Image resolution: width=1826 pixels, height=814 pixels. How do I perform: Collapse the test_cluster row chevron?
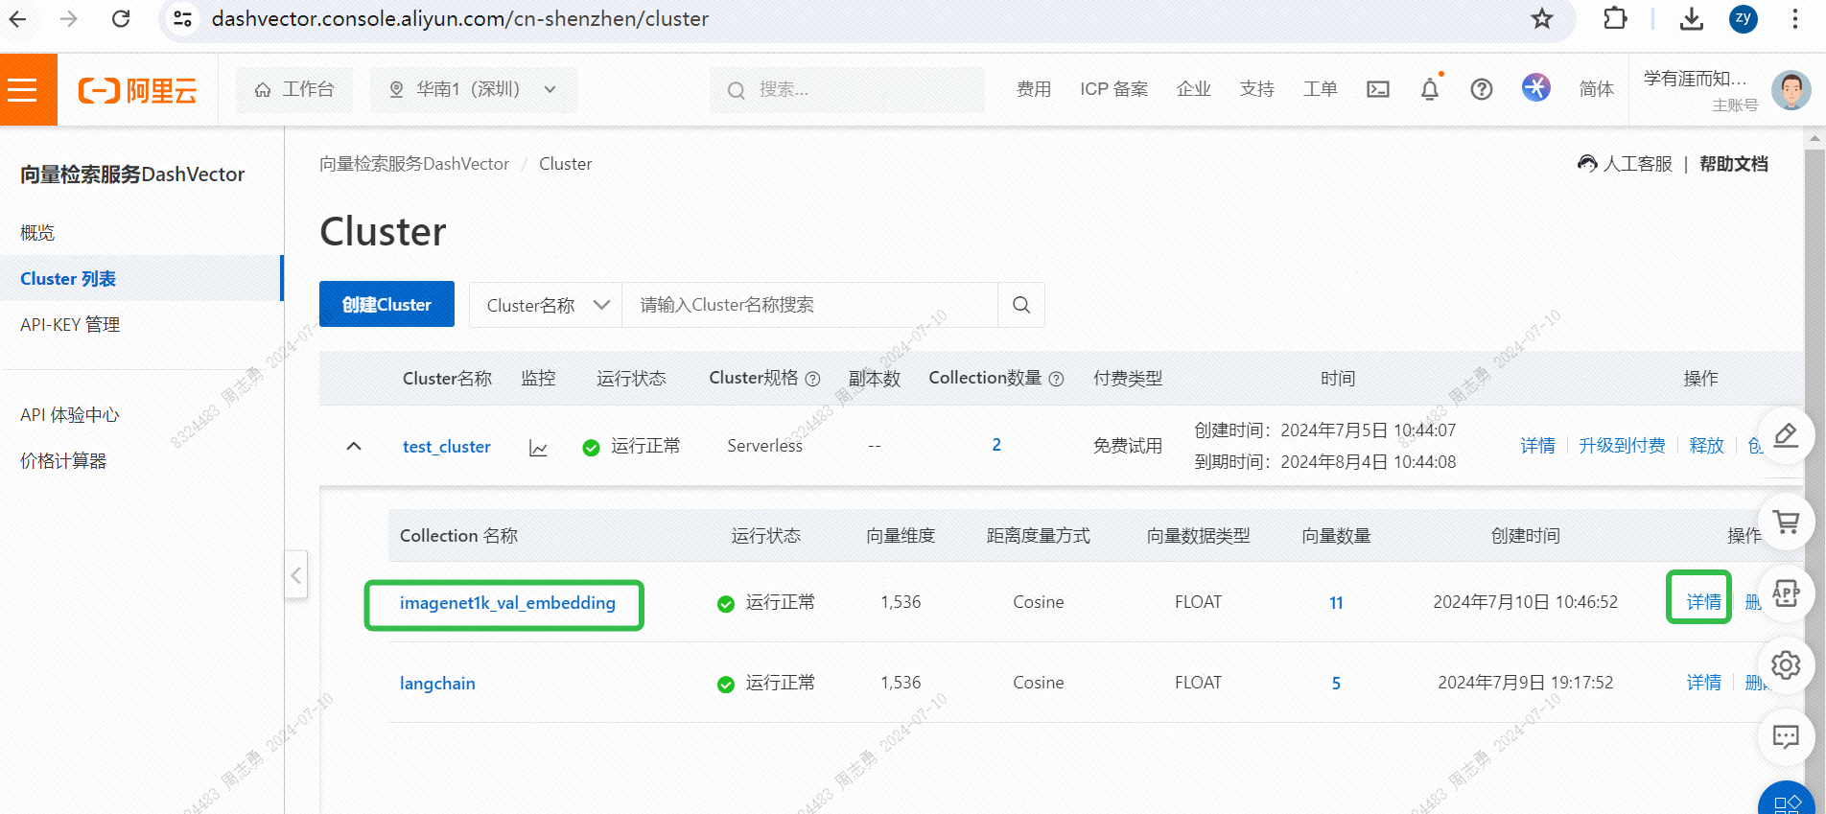(x=354, y=446)
